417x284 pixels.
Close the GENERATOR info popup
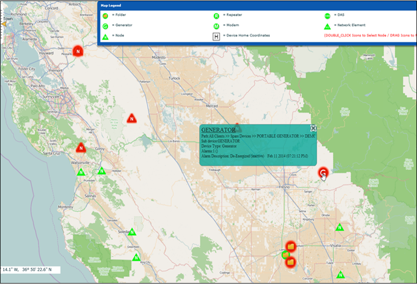(313, 129)
